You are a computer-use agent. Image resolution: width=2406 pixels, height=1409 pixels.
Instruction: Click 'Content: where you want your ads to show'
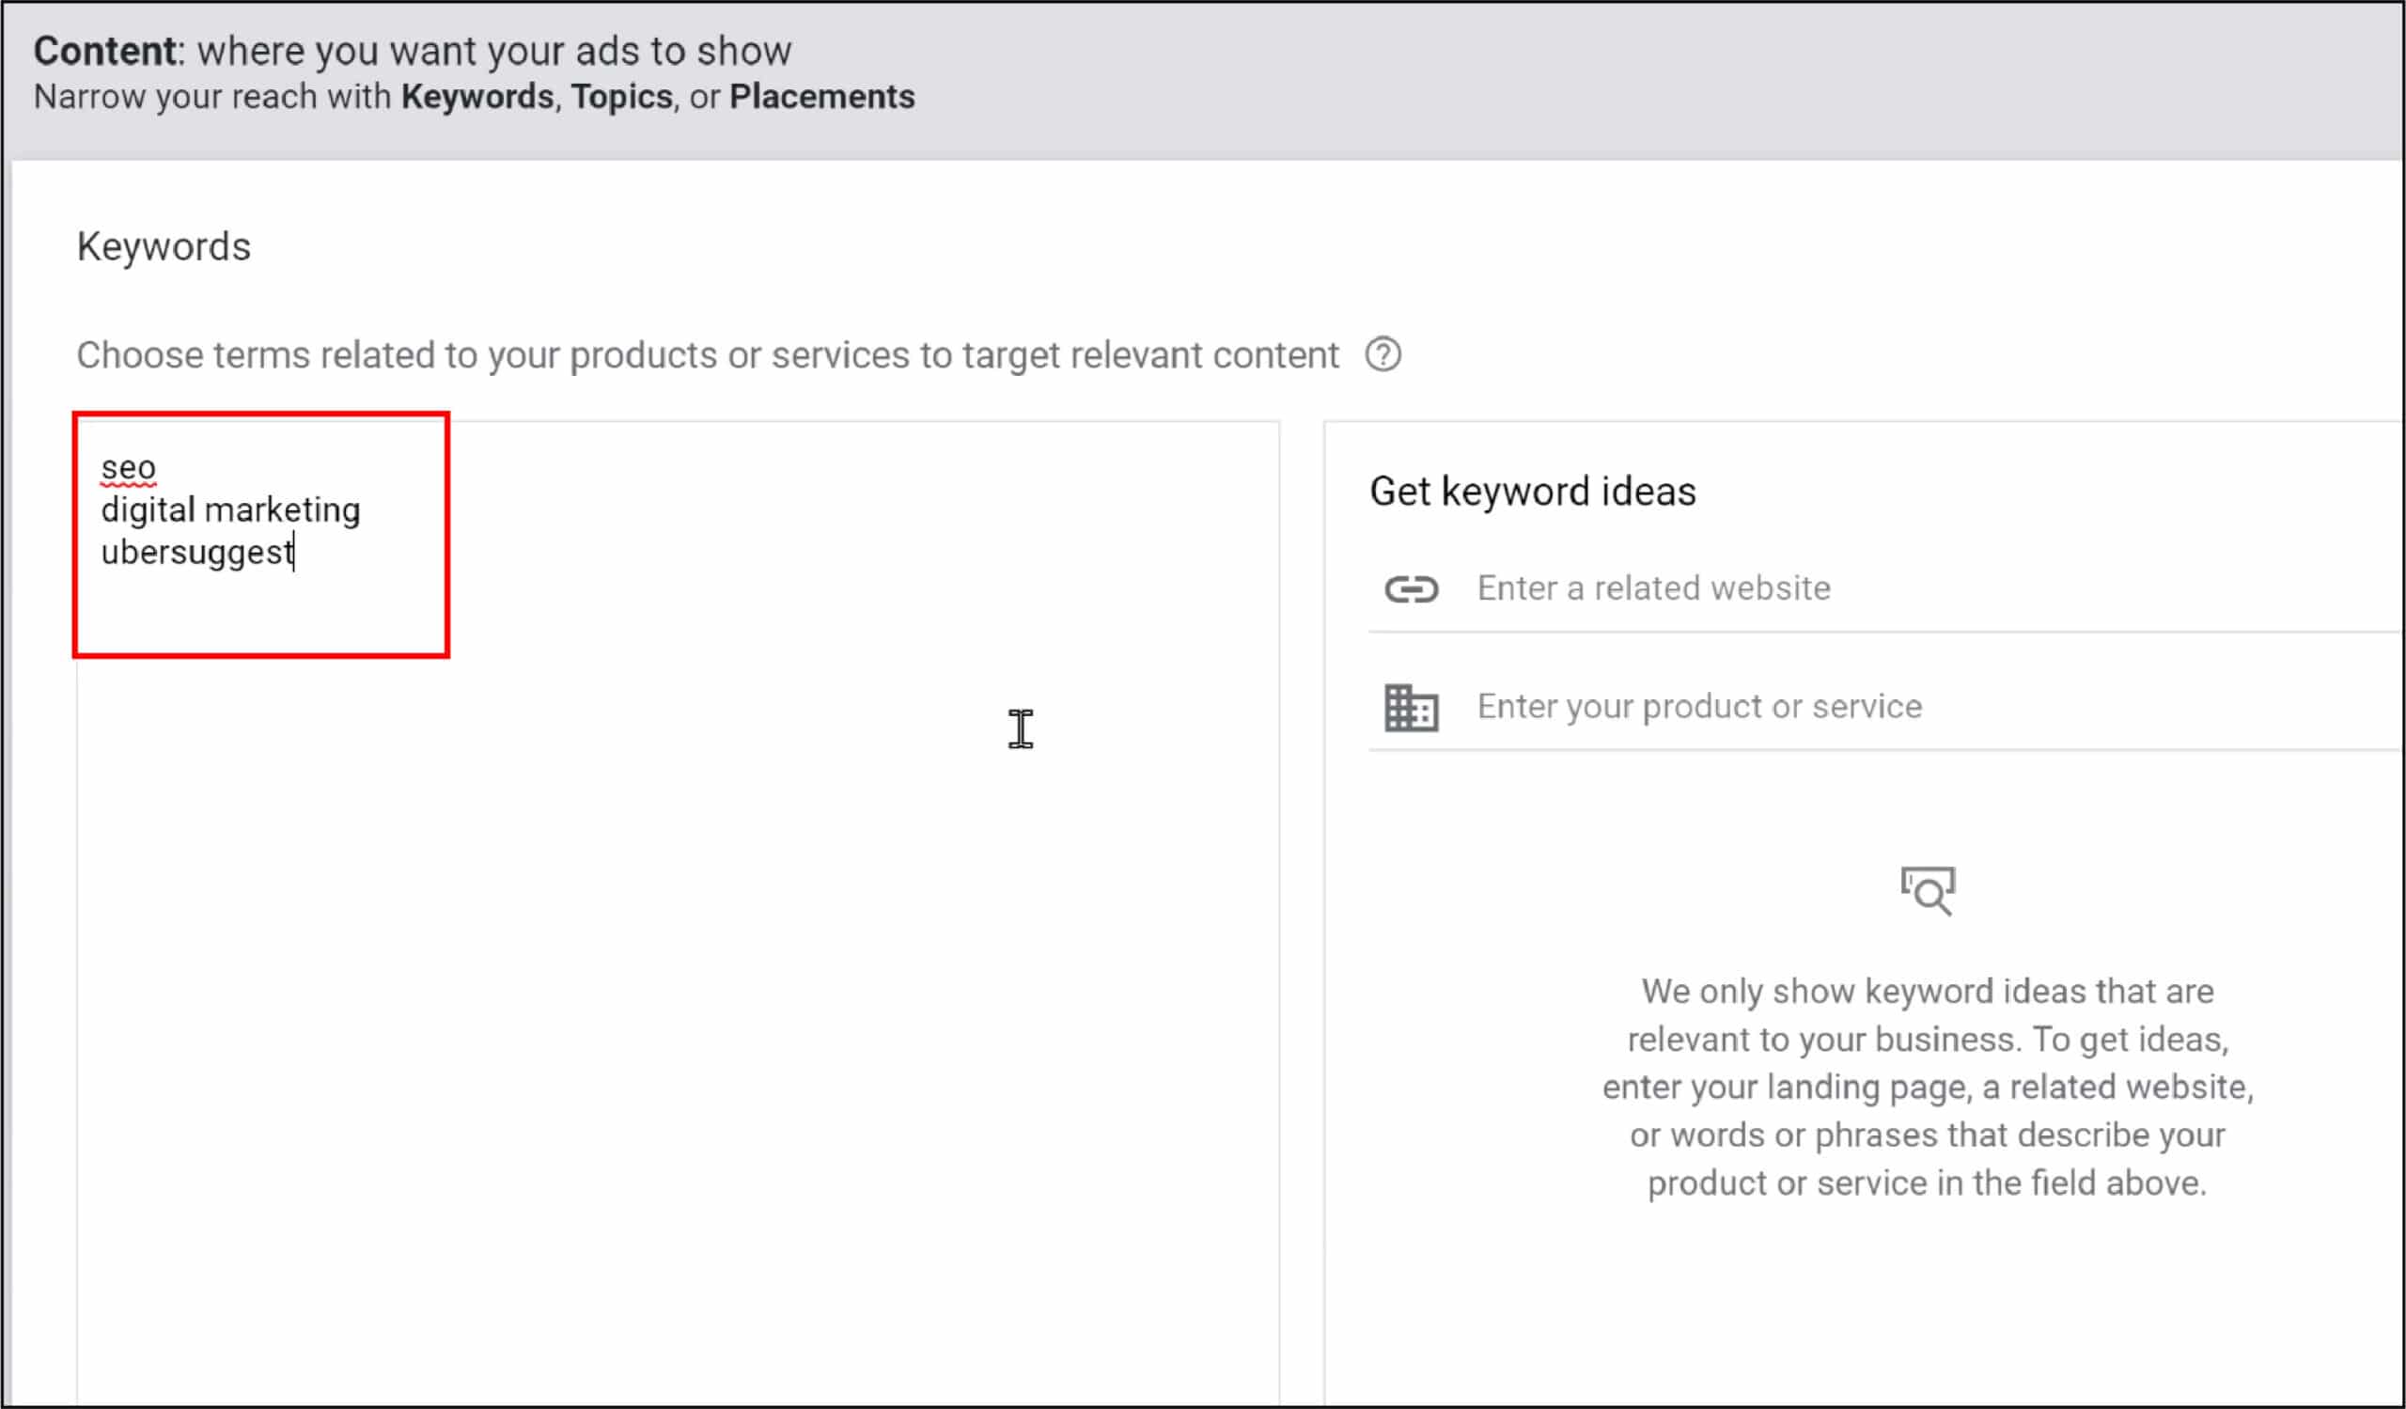tap(413, 51)
